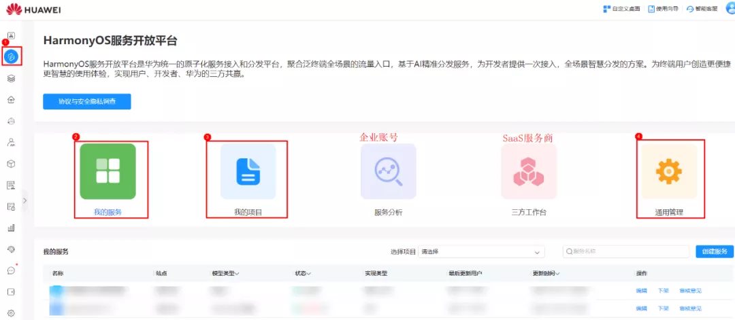Click the 服务名称 search input field
The height and width of the screenshot is (320, 735).
pos(626,251)
